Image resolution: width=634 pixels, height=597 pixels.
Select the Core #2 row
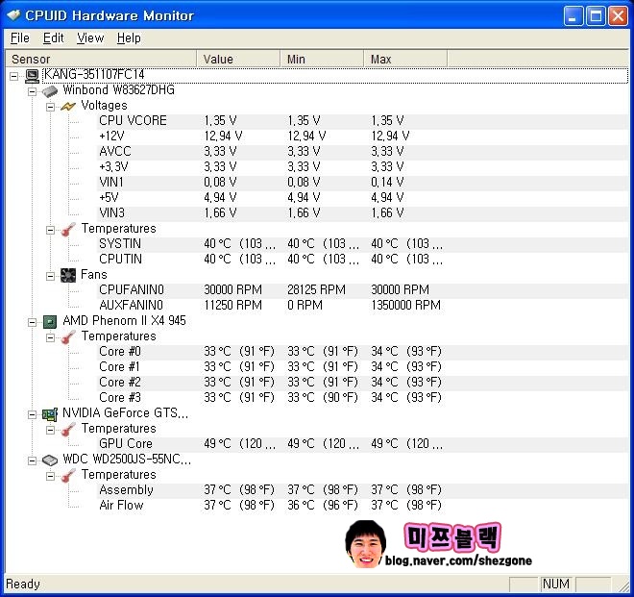tap(363, 383)
